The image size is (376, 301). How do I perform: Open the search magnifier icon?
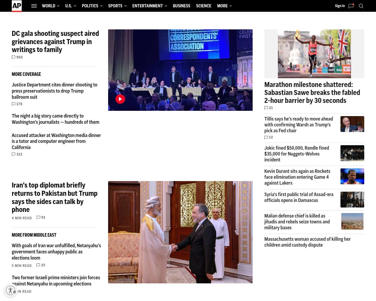[x=361, y=6]
